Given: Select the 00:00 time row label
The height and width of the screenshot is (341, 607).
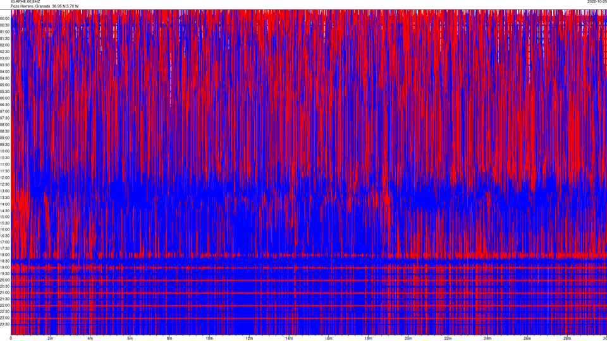Looking at the screenshot, I should [4, 18].
